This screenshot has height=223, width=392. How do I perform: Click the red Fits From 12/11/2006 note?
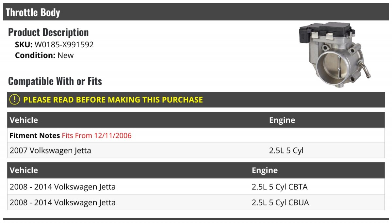pos(97,135)
